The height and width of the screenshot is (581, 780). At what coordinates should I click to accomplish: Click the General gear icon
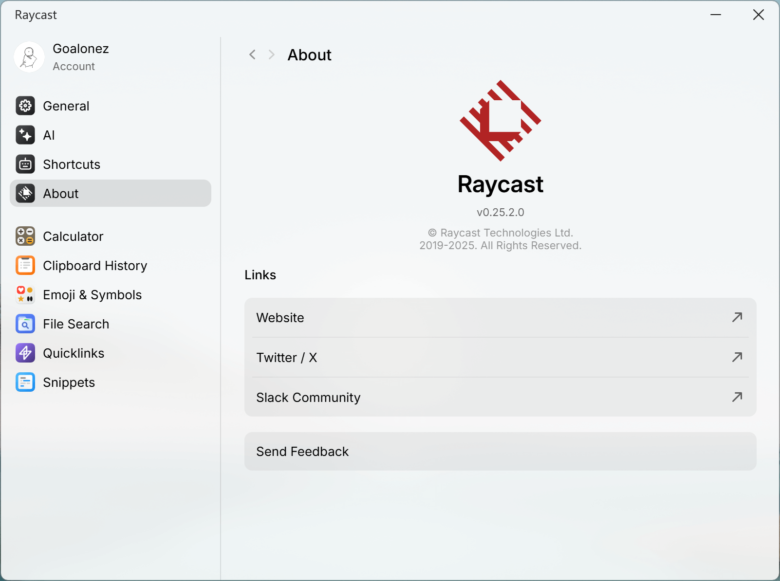point(25,106)
